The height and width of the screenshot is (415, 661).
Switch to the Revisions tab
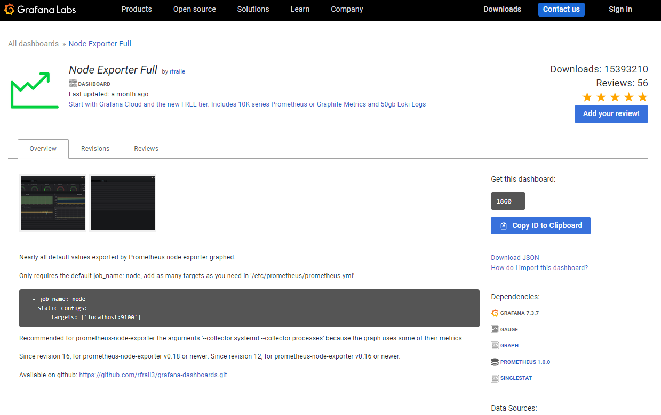point(95,149)
